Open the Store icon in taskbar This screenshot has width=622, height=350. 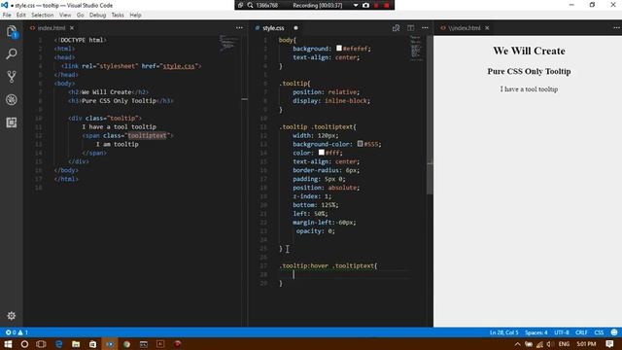coord(93,344)
